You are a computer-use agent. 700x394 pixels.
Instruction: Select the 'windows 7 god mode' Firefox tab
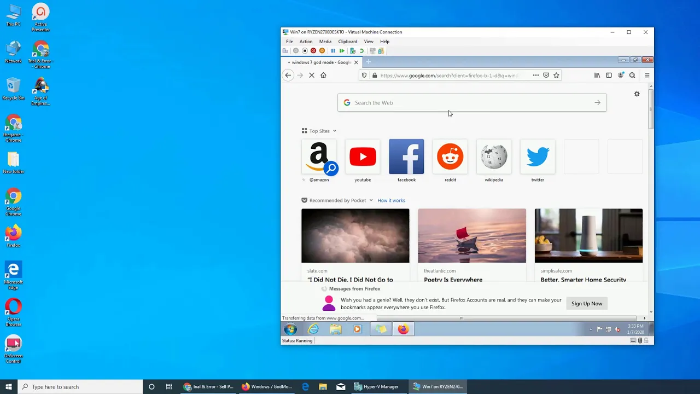coord(320,62)
